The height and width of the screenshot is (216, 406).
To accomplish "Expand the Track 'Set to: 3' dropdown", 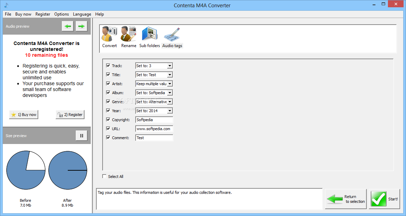I will coord(170,66).
